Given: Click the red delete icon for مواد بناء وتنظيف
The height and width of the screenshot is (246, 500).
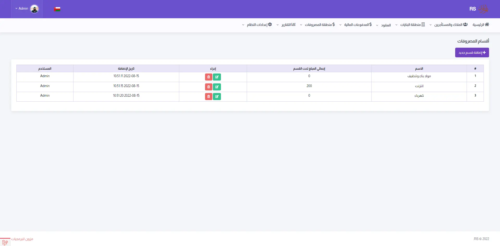Looking at the screenshot, I should pyautogui.click(x=208, y=77).
